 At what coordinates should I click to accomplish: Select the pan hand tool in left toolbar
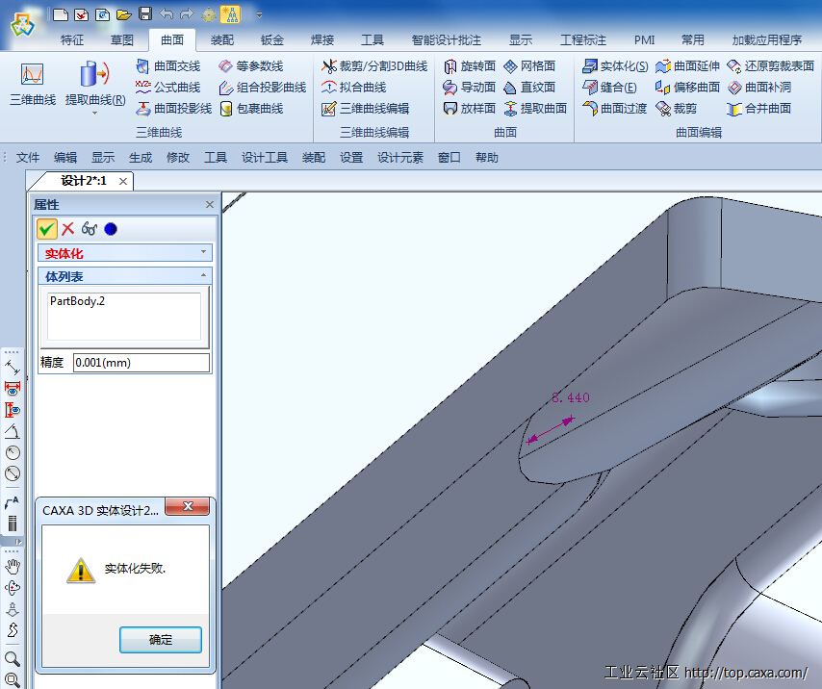tap(13, 566)
